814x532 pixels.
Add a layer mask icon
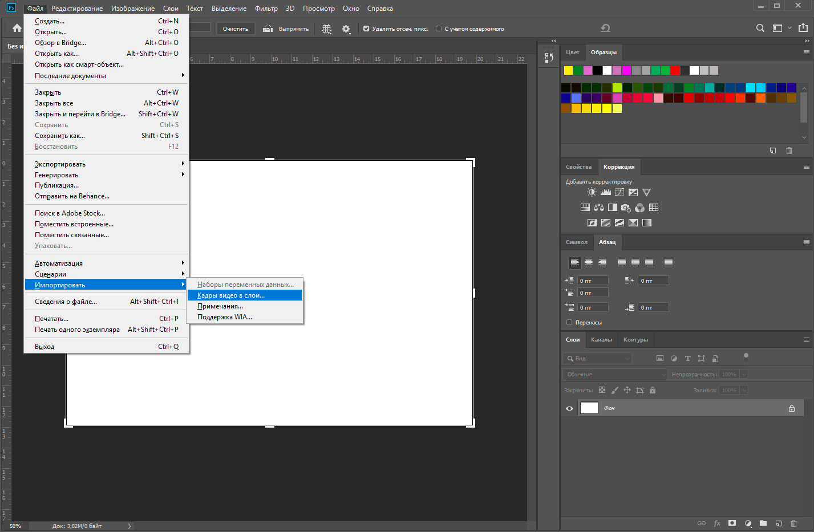732,523
